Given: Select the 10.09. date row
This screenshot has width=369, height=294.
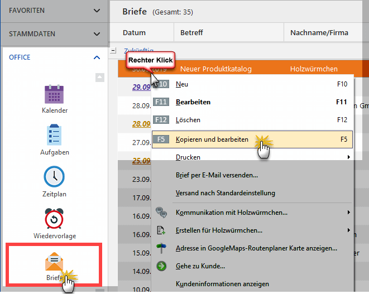Looking at the screenshot, I should 141,290.
